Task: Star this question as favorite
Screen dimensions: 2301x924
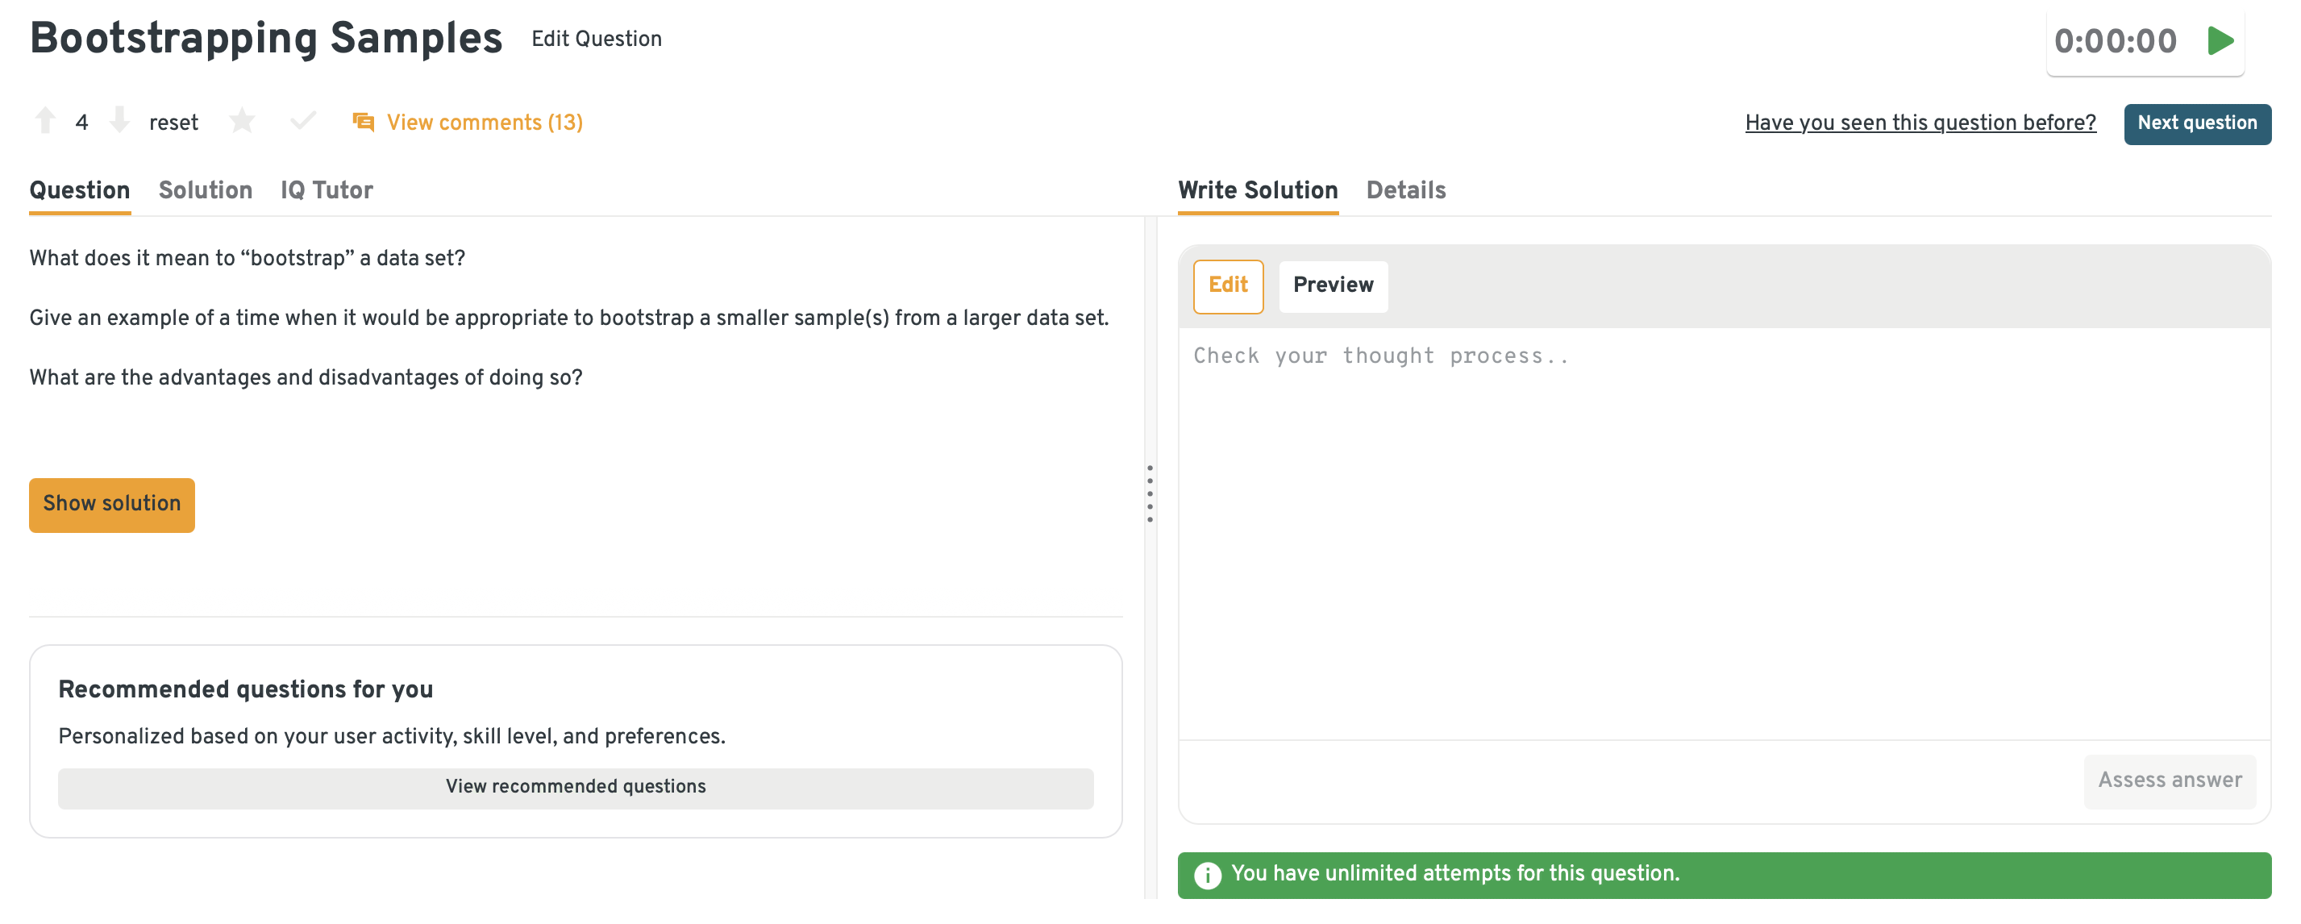Action: click(x=242, y=121)
